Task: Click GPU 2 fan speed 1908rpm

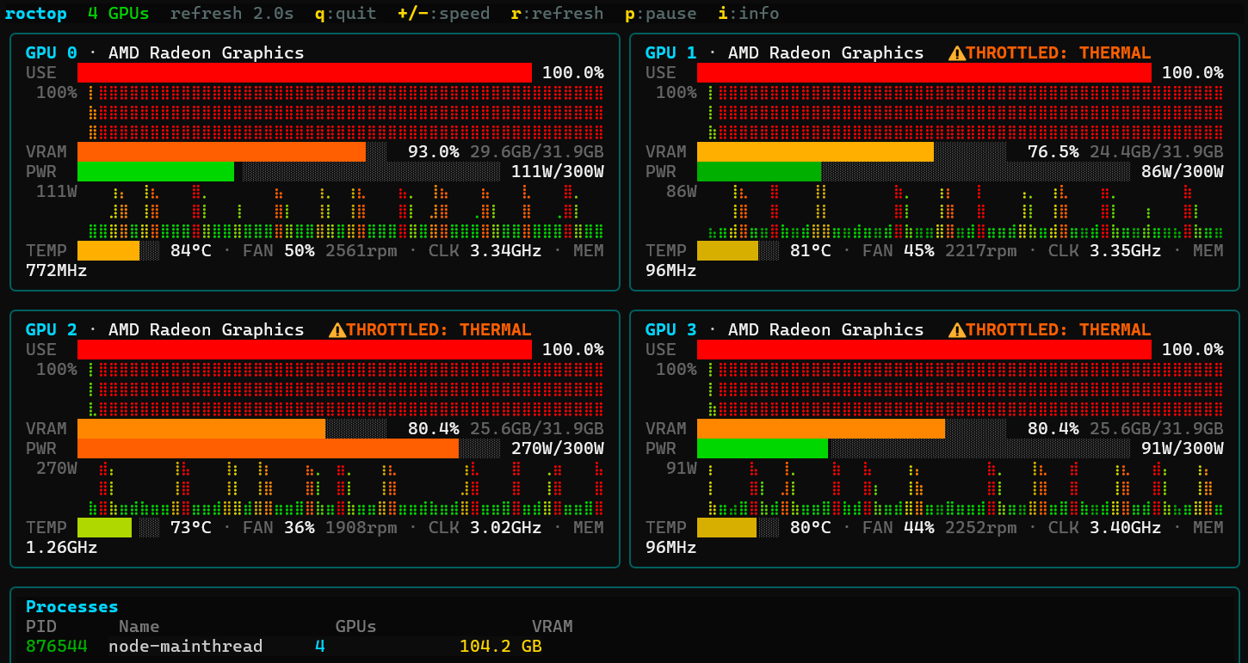Action: point(361,527)
